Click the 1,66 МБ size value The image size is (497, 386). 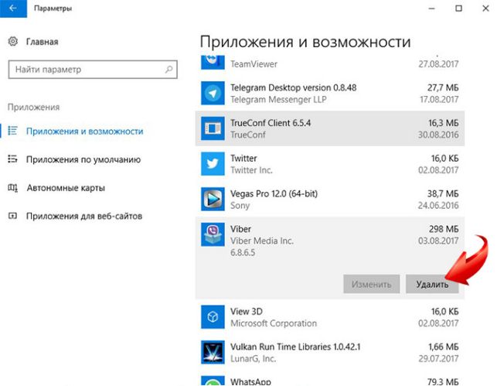coord(443,347)
